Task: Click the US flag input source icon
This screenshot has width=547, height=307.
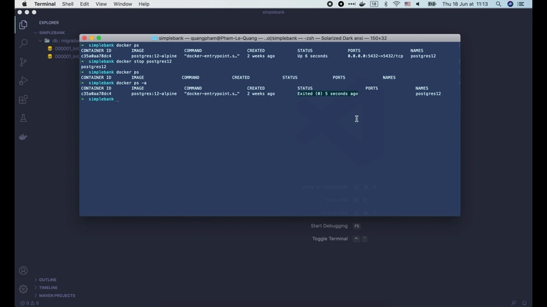Action: [x=408, y=4]
